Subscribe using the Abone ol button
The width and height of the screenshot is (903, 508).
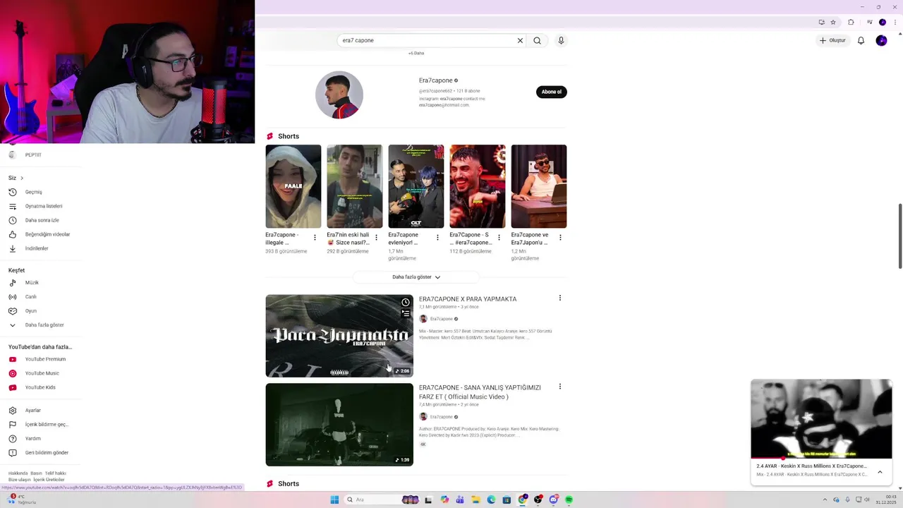click(551, 92)
